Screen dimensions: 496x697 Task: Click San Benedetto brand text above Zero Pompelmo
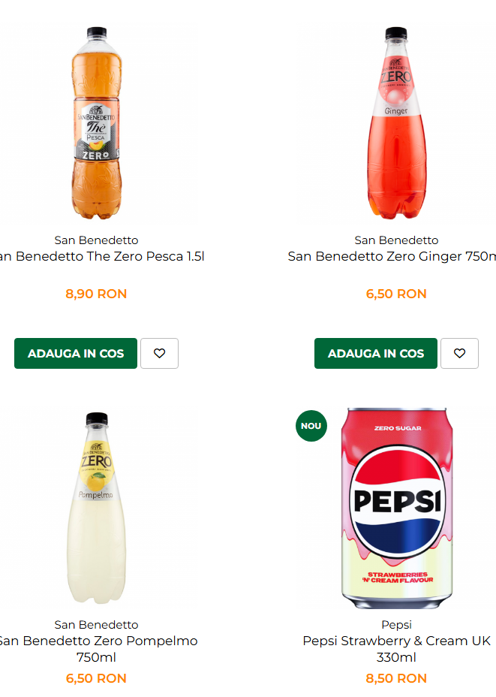pos(96,625)
